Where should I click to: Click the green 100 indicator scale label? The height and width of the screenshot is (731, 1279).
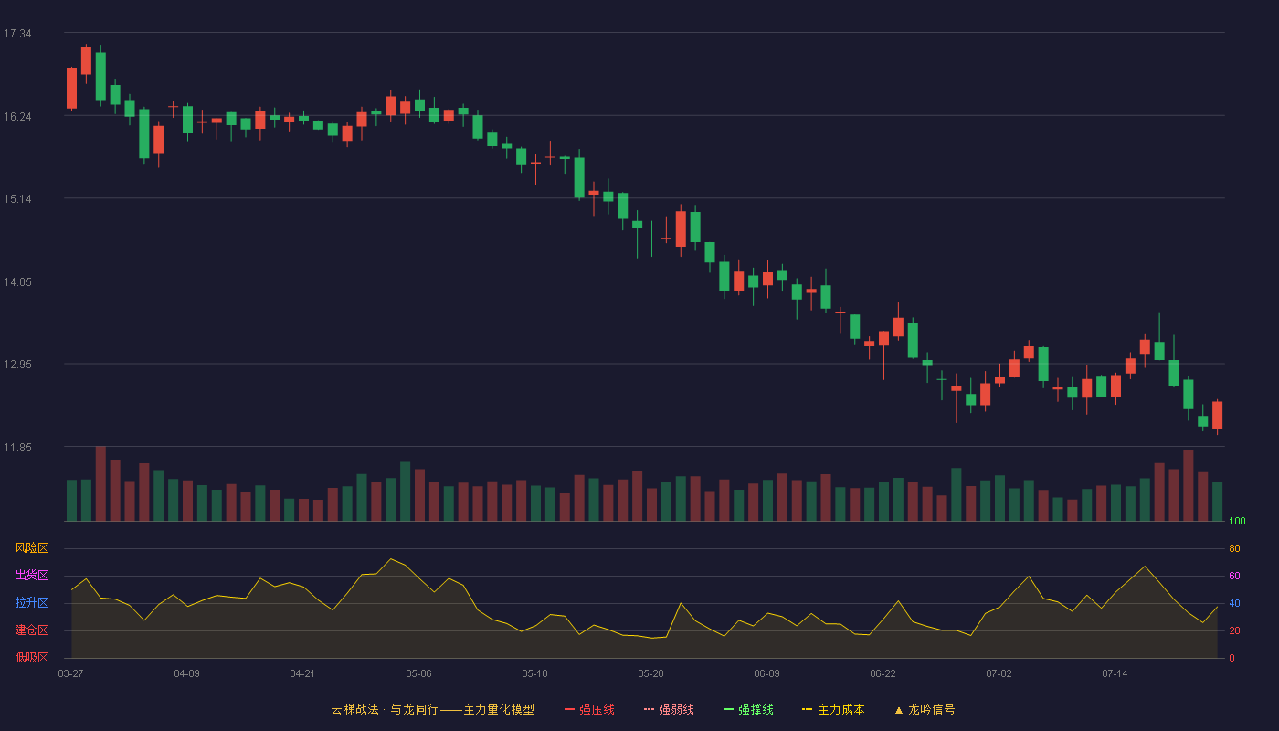(1237, 522)
